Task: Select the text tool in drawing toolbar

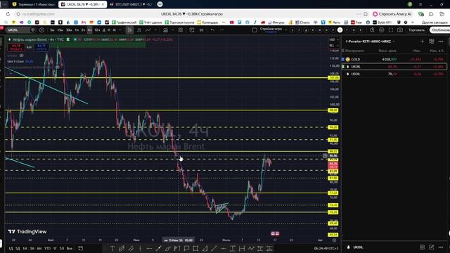Action: pyautogui.click(x=112, y=248)
